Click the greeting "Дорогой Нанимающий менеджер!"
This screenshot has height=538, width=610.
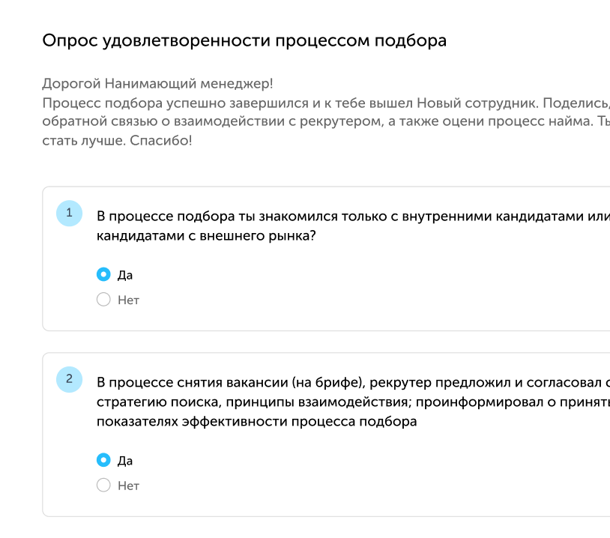[157, 84]
